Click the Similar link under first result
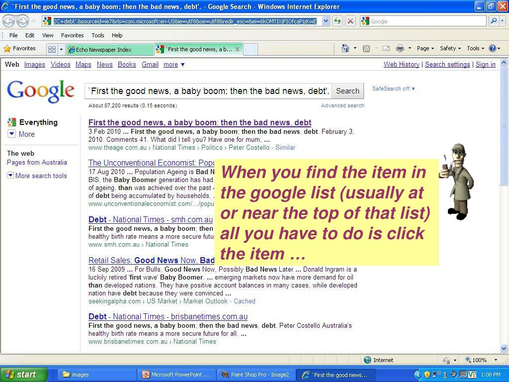The image size is (509, 382). coord(285,147)
